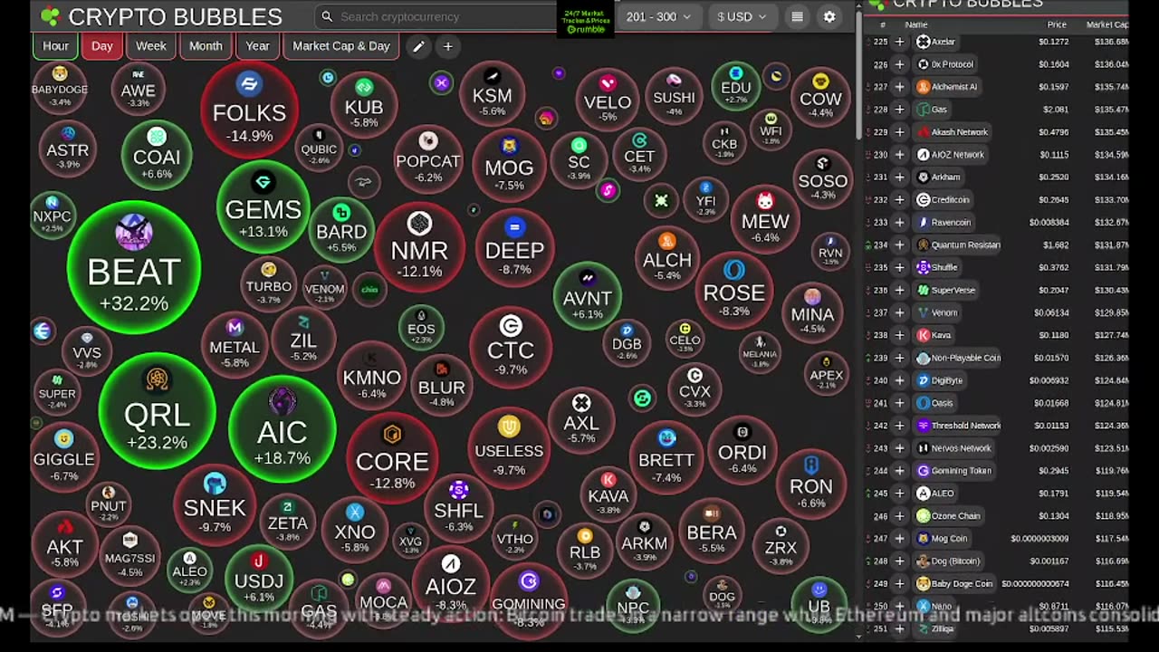
Task: Select the GEMS bubble
Action: (263, 207)
